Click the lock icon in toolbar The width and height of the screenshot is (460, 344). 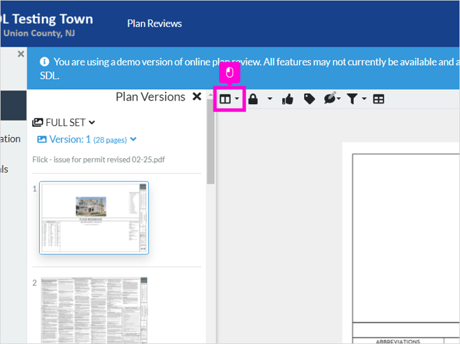(x=253, y=99)
